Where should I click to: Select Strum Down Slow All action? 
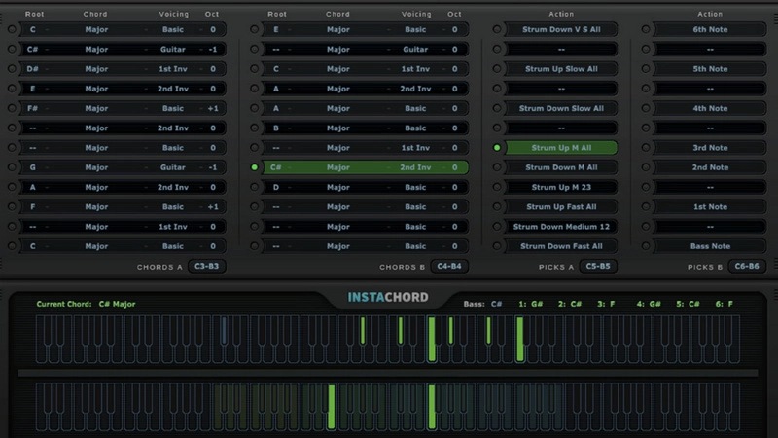[x=561, y=108]
